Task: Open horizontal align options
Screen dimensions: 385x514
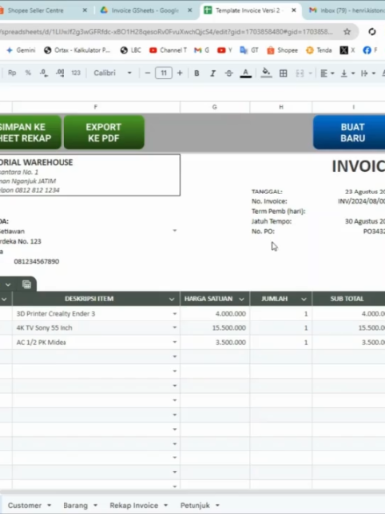Action: pos(327,73)
